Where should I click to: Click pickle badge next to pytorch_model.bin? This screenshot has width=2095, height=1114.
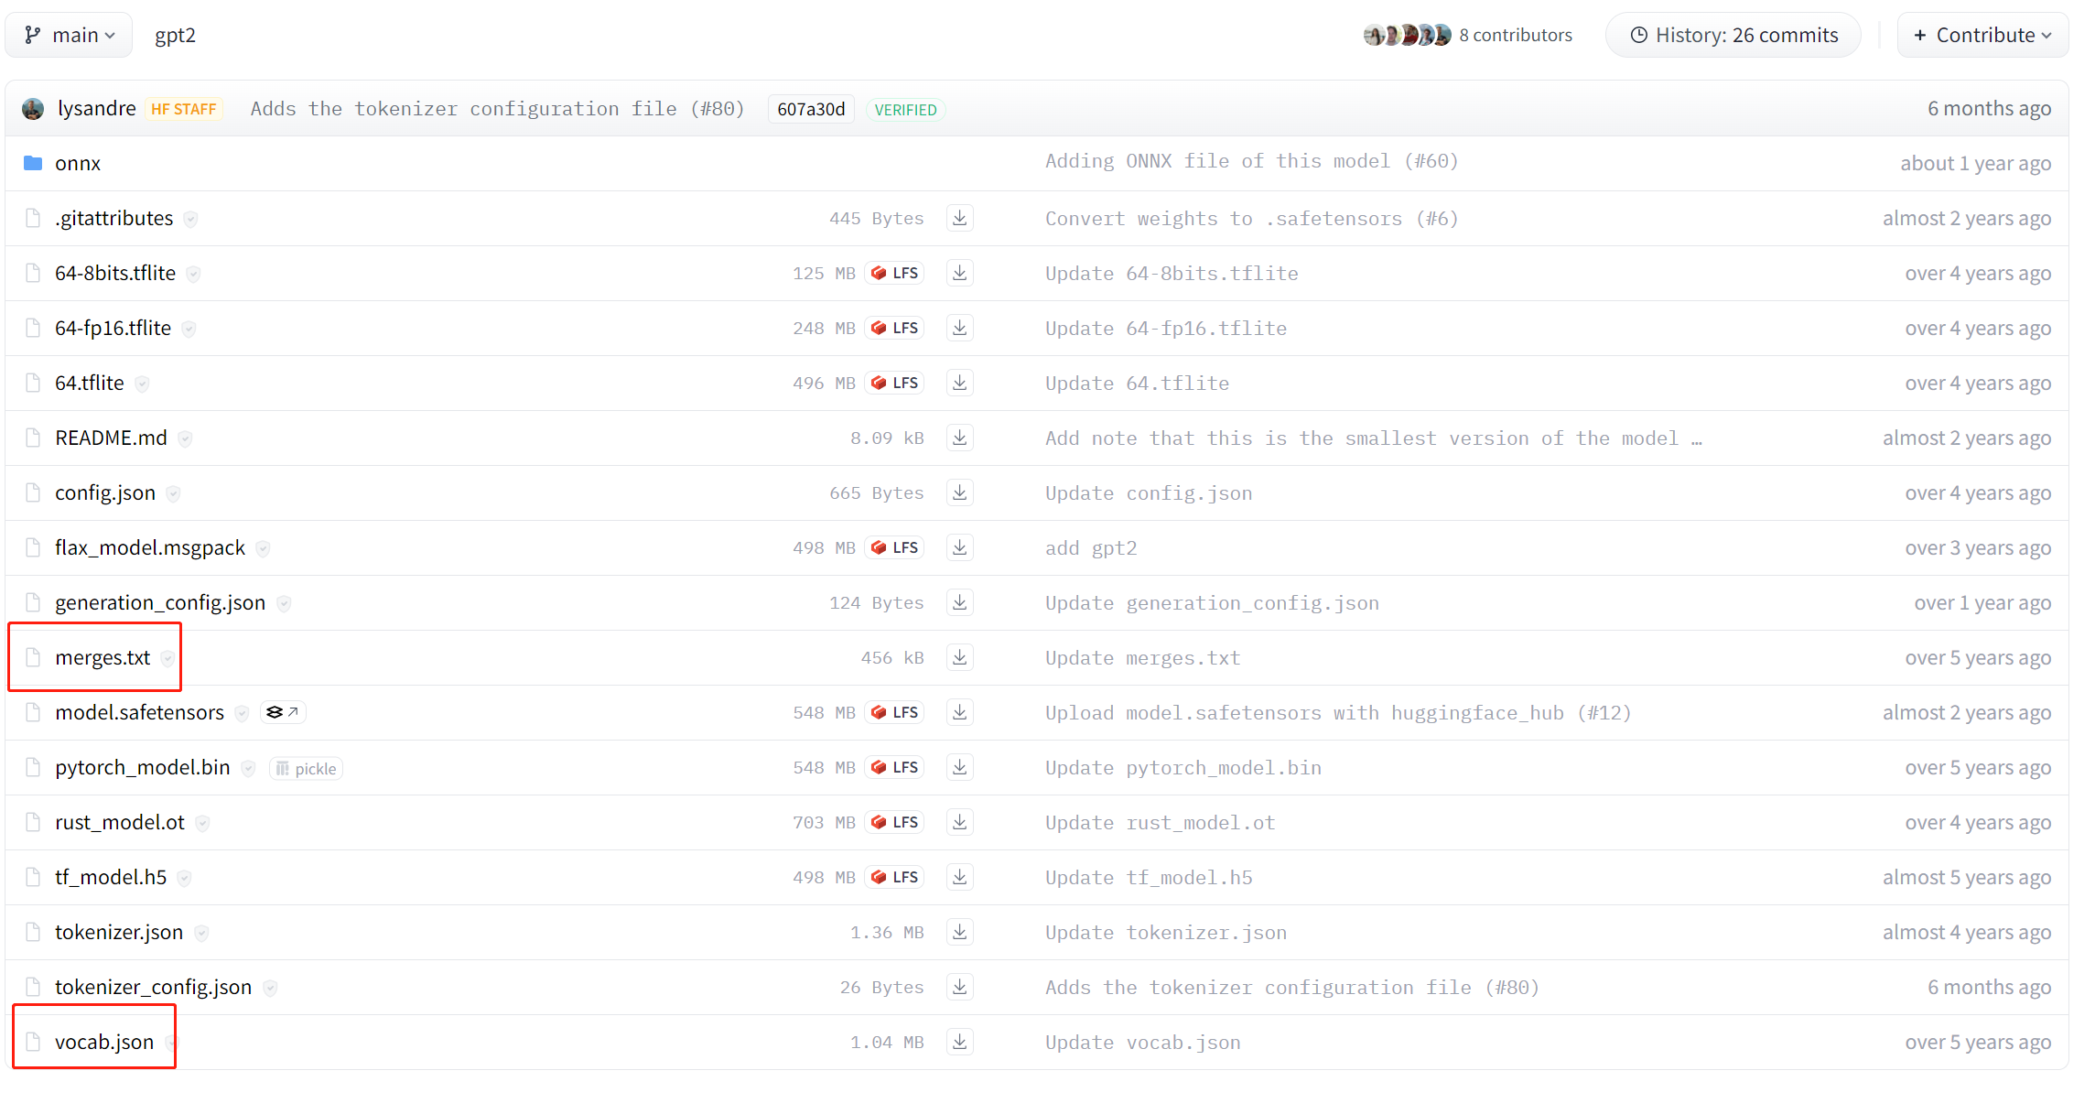click(x=307, y=769)
